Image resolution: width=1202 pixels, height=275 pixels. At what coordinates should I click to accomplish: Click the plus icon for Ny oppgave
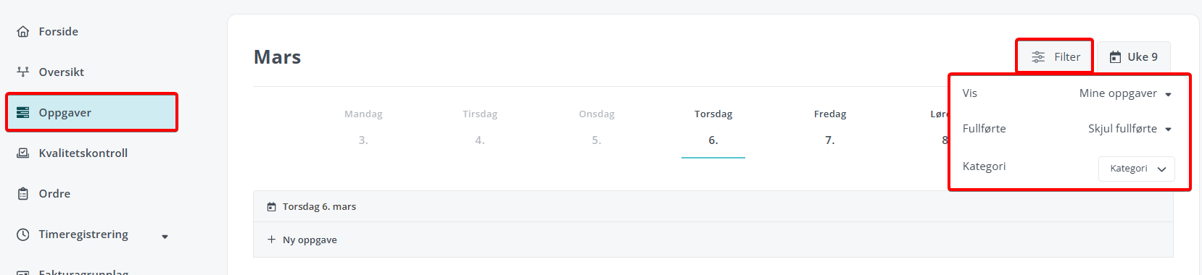pyautogui.click(x=271, y=240)
